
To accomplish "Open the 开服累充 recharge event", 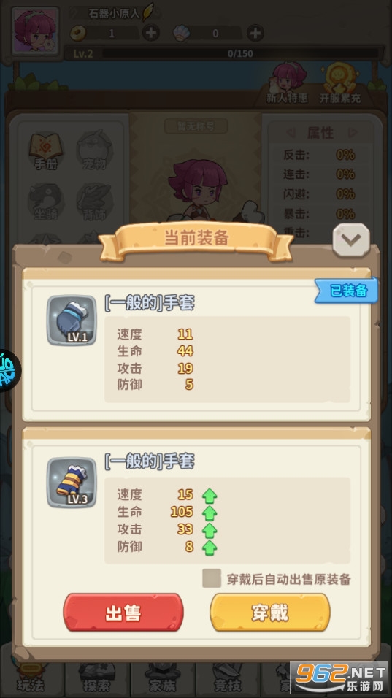I will pos(340,83).
